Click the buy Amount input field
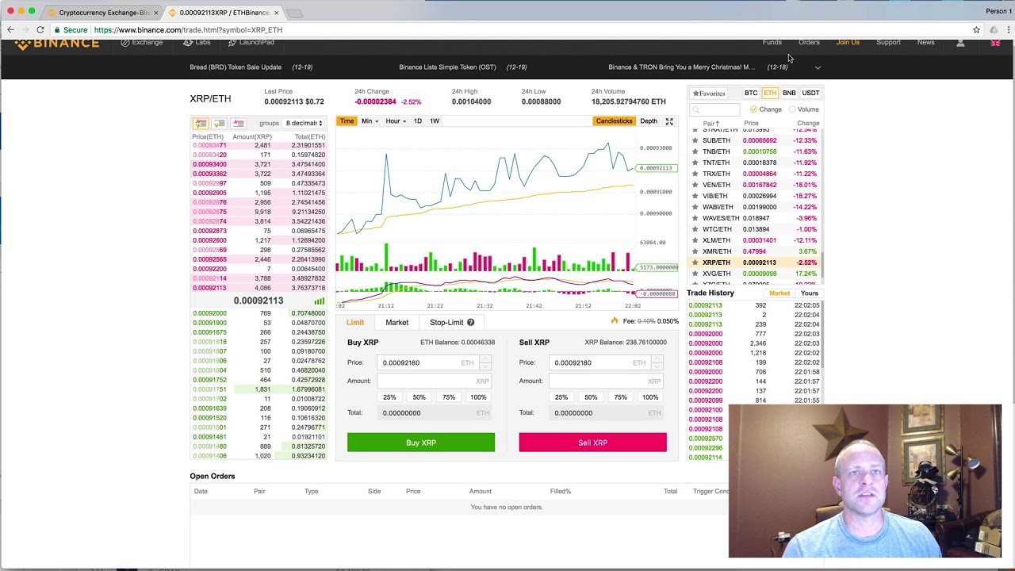The height and width of the screenshot is (571, 1015). click(x=435, y=381)
